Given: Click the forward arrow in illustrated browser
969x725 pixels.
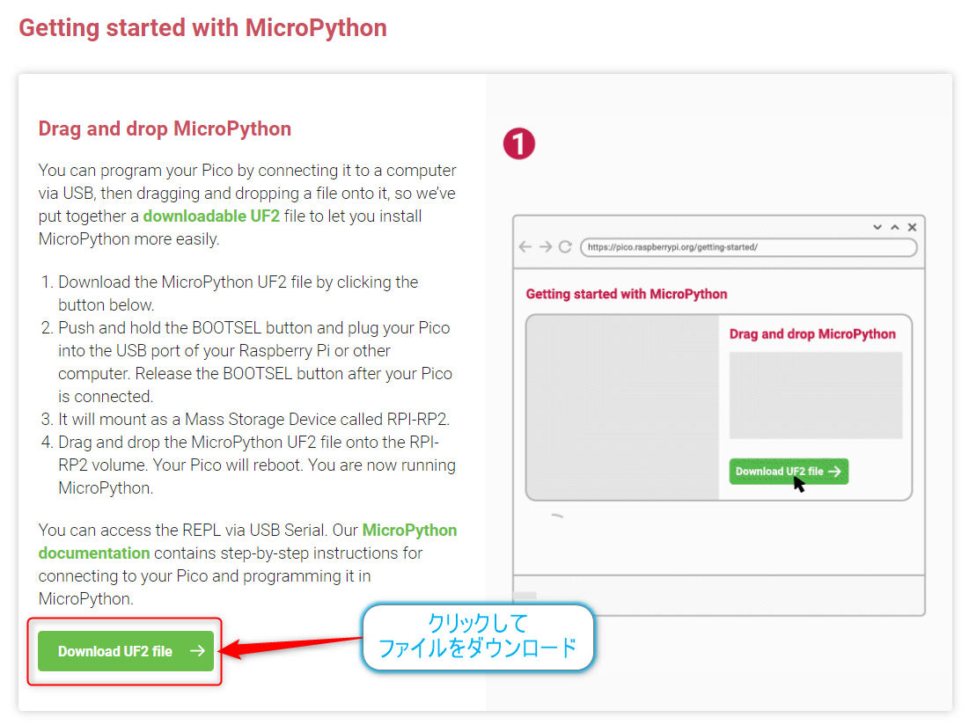Looking at the screenshot, I should (x=545, y=247).
